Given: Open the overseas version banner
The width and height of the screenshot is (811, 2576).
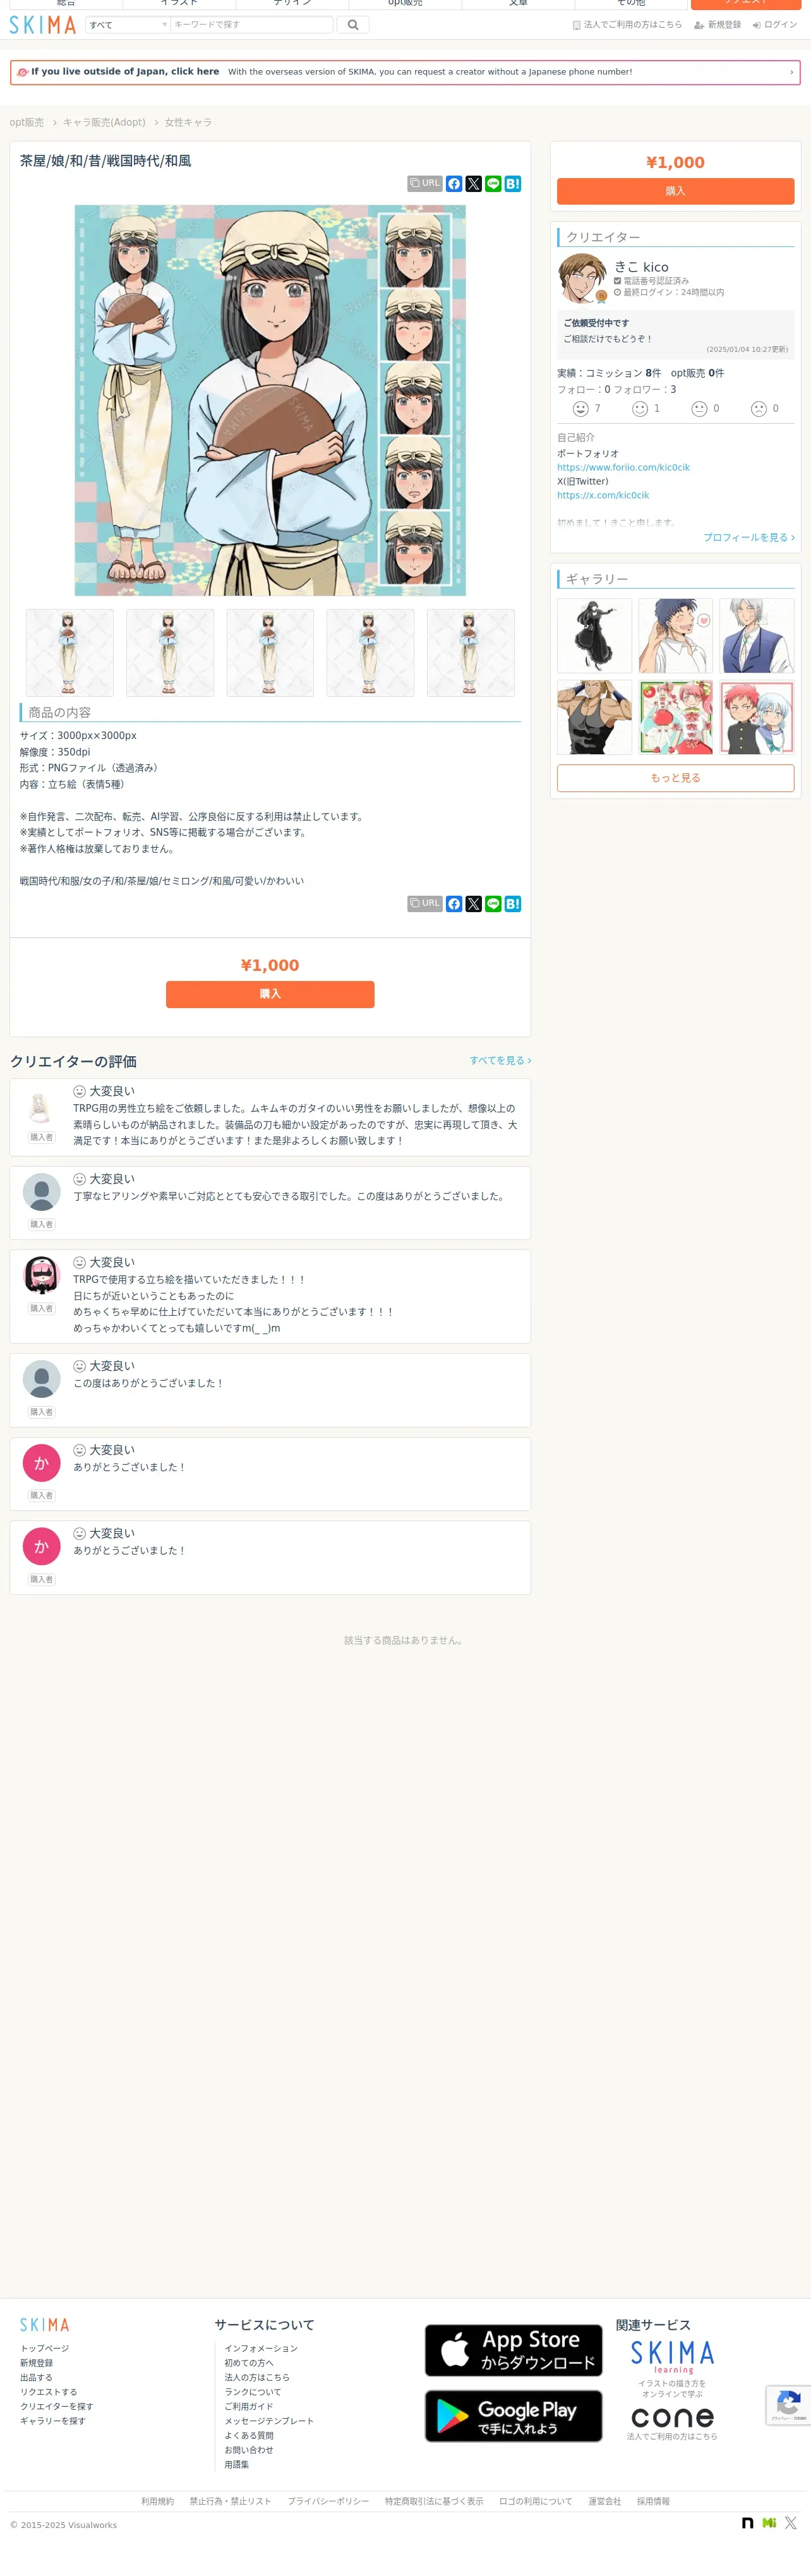Looking at the screenshot, I should (x=405, y=72).
